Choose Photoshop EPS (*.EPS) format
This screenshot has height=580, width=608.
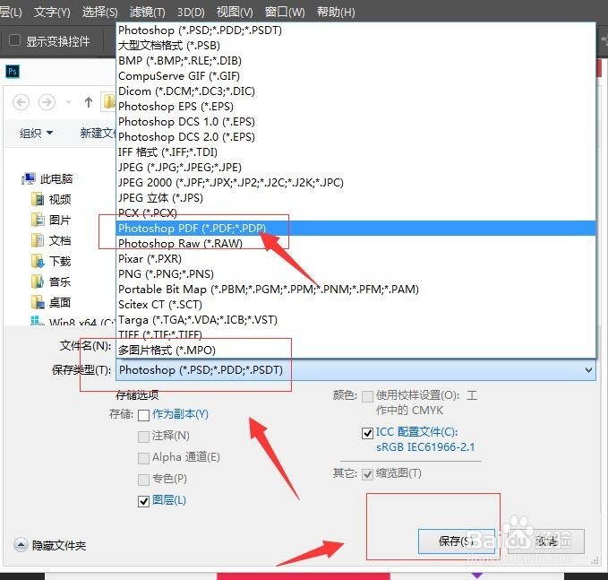pos(355,107)
